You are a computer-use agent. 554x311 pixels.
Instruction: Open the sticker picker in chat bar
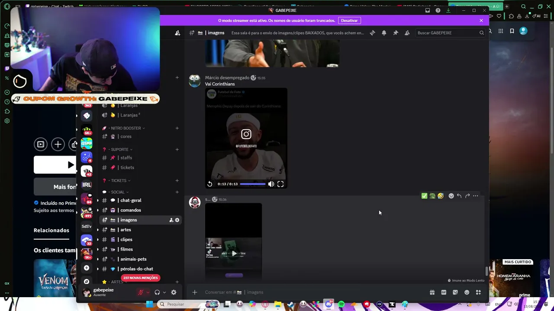click(x=455, y=292)
